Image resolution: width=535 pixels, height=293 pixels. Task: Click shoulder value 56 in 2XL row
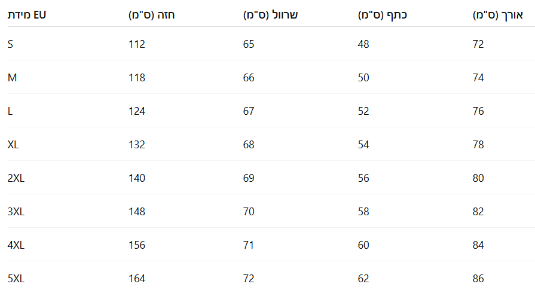click(x=363, y=178)
